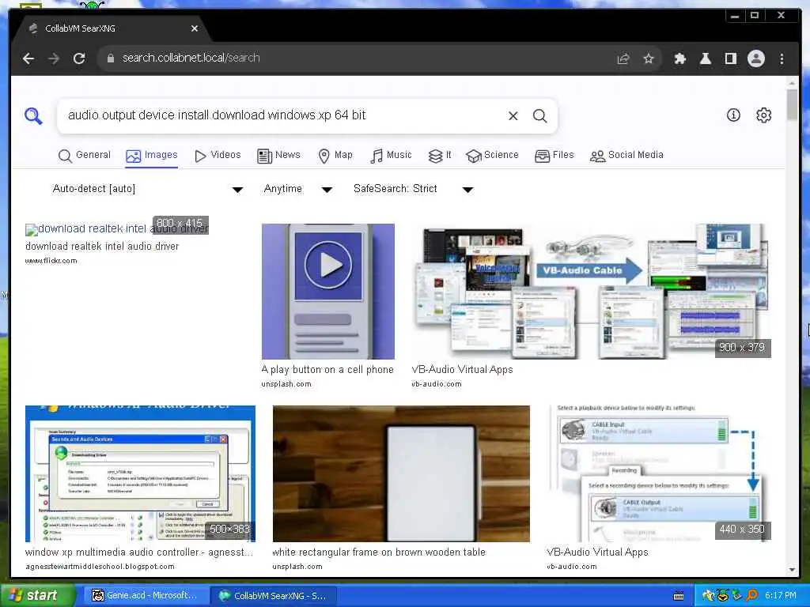The width and height of the screenshot is (810, 607).
Task: Switch to Genie.acd Microsoft taskbar window
Action: tap(145, 596)
